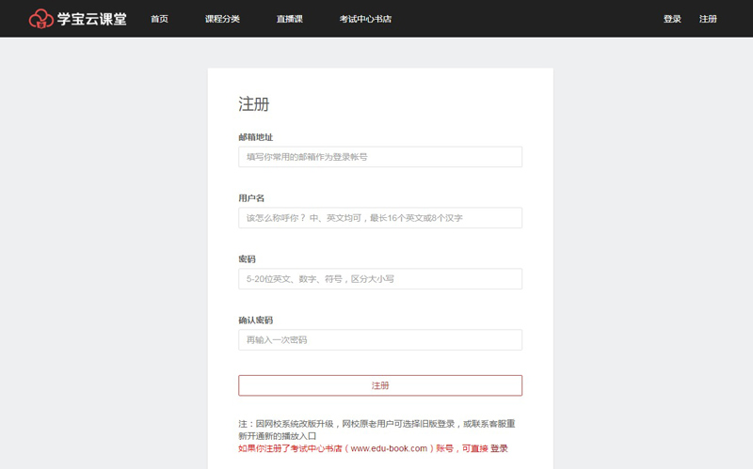
Task: Focus the 用户名 input field
Action: (x=380, y=218)
